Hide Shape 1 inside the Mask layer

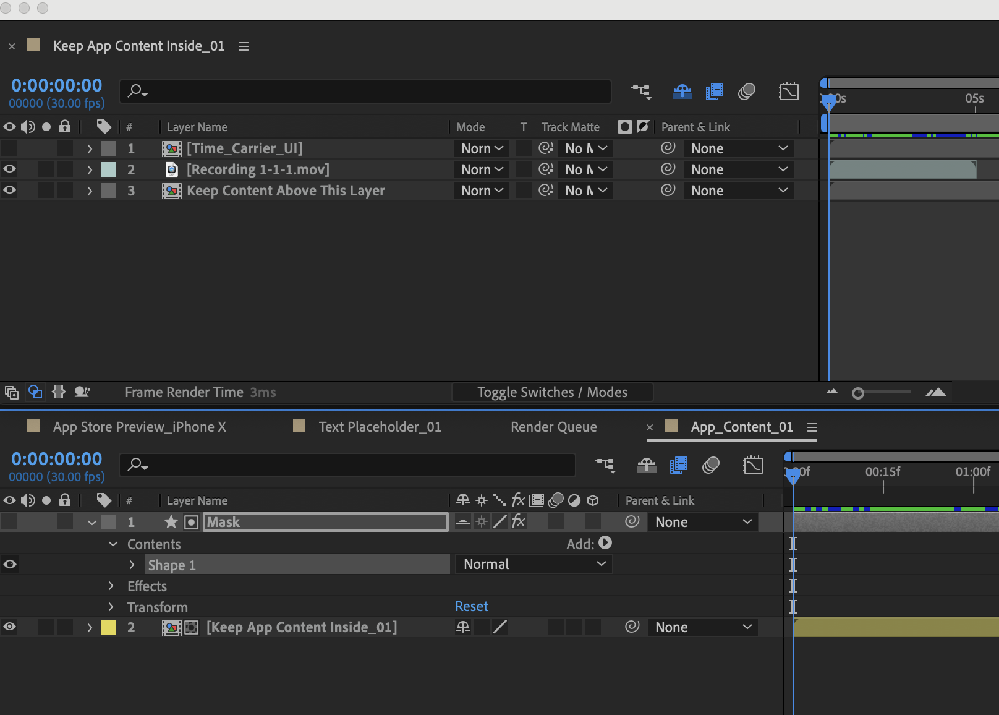[9, 564]
